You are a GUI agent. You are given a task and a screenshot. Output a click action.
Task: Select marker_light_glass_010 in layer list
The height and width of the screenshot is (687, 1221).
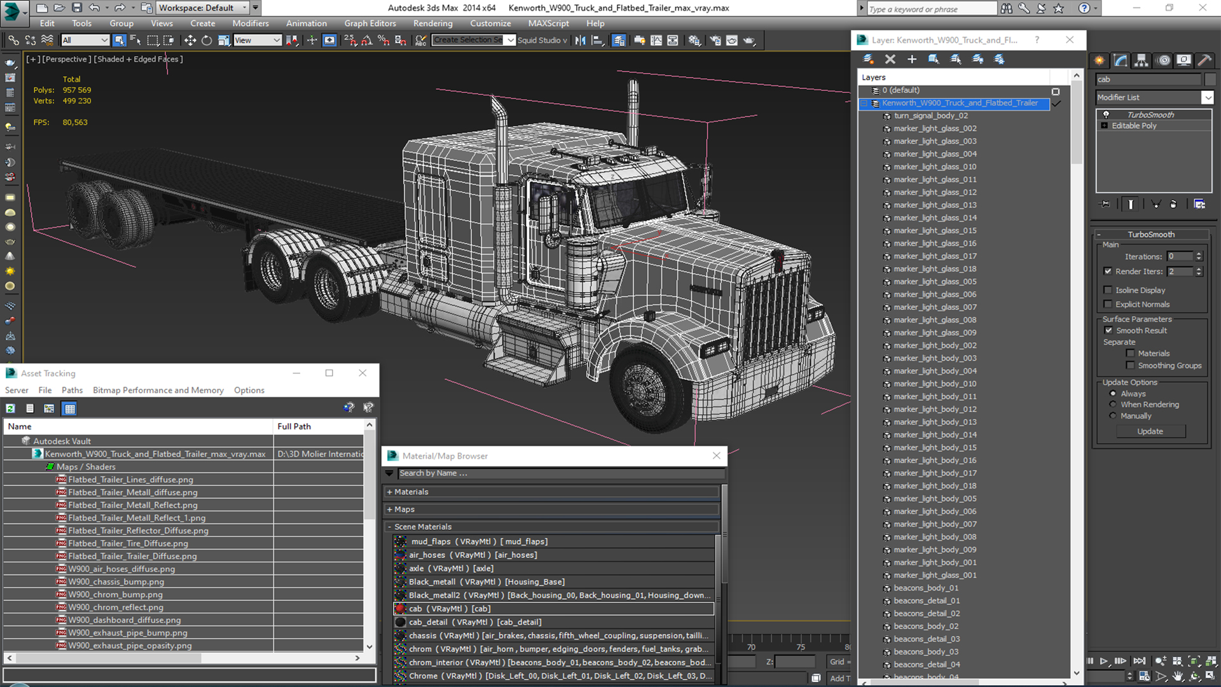click(935, 167)
